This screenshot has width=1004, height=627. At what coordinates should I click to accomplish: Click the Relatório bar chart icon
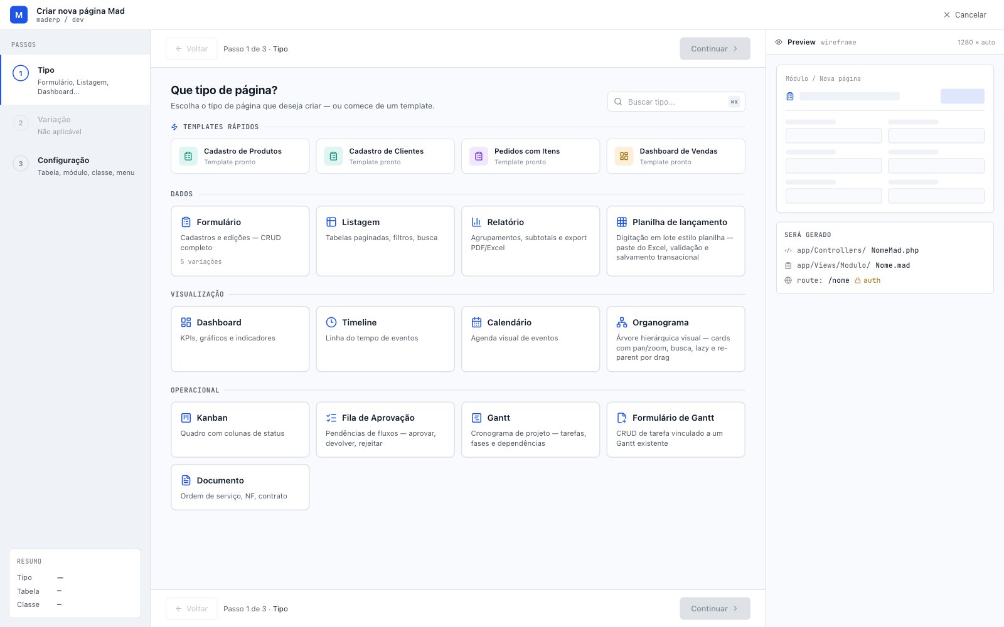476,222
